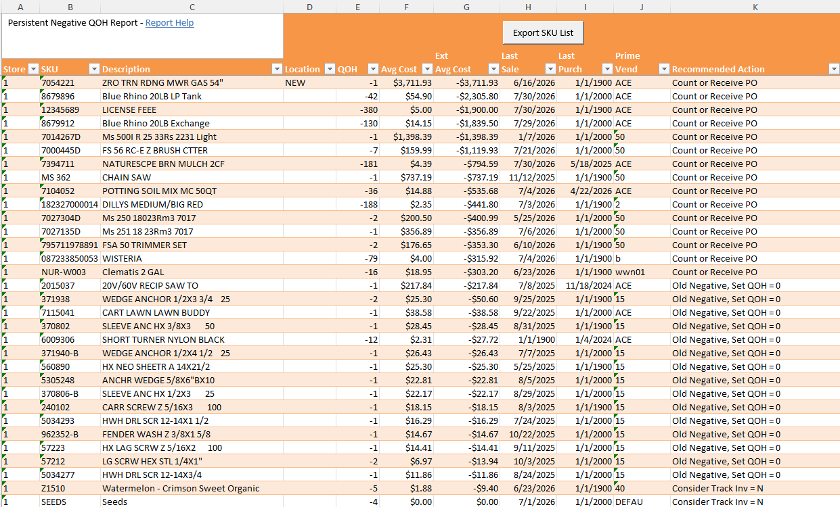Screen dimensions: 840x507
Task: Select description Blue Rhino 20LB LP Tank
Action: click(x=192, y=96)
